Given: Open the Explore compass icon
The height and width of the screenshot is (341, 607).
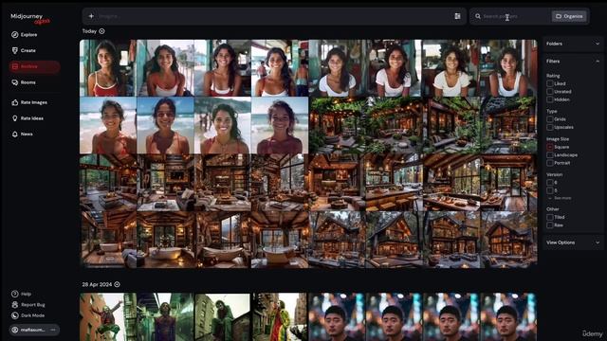Looking at the screenshot, I should click(15, 35).
